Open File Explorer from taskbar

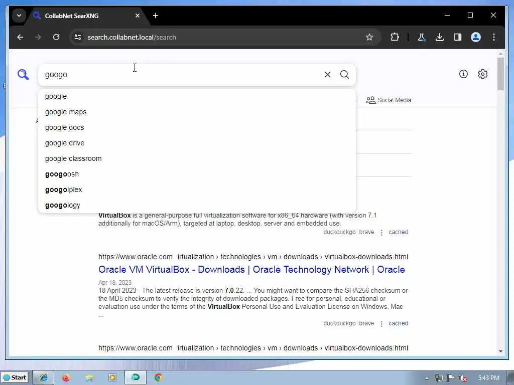[x=89, y=378]
